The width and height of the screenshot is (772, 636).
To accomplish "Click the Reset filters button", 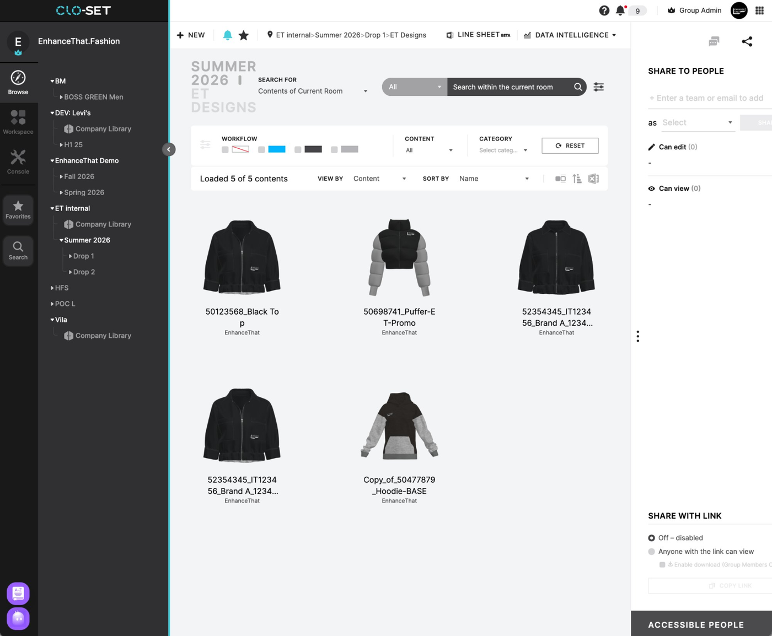I will [x=570, y=145].
